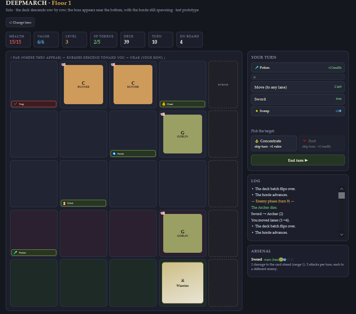Viewport: 356px width, 314px height.
Task: Use the Potion +2 health item
Action: pyautogui.click(x=298, y=68)
